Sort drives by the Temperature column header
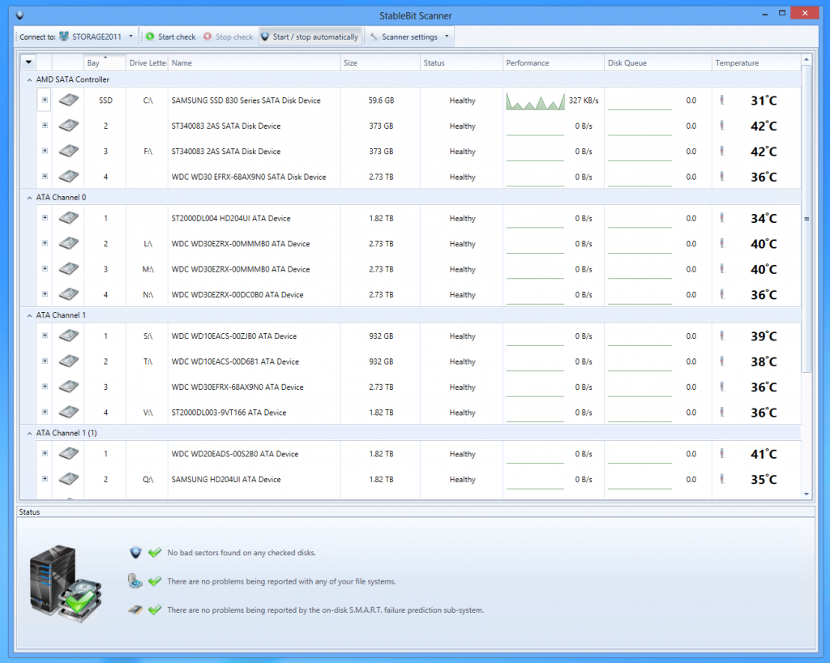This screenshot has height=663, width=830. (x=738, y=62)
